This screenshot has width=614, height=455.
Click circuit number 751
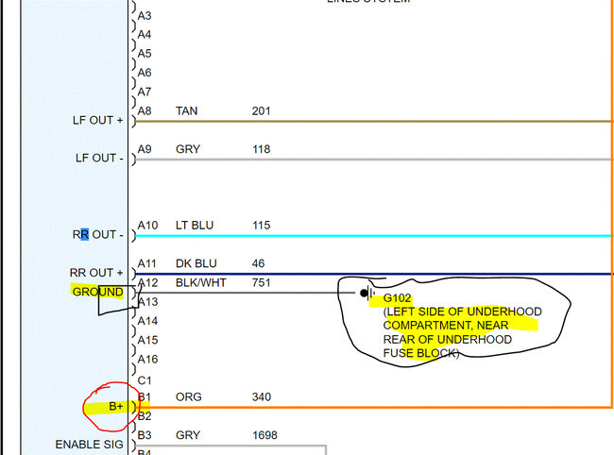261,282
